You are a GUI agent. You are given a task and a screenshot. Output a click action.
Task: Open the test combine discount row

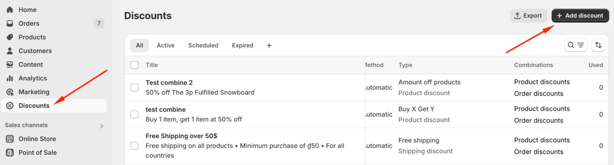(166, 110)
